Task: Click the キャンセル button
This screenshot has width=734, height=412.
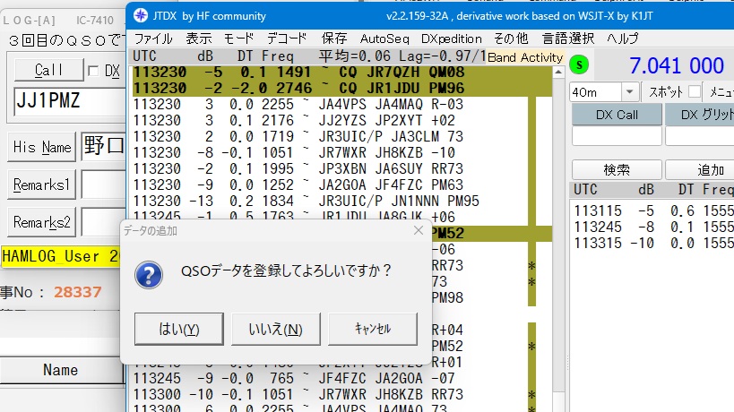Action: click(372, 329)
